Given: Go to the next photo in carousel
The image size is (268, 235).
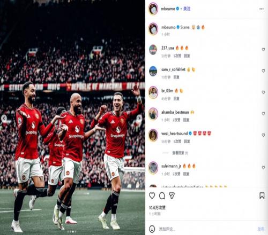Looking at the screenshot, I should (139, 118).
